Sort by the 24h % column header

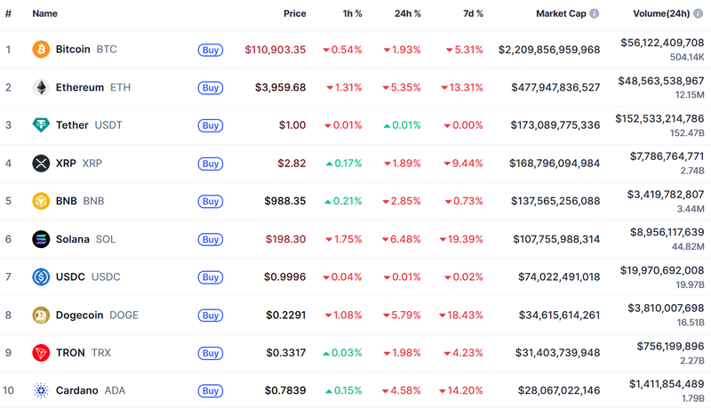[x=407, y=14]
